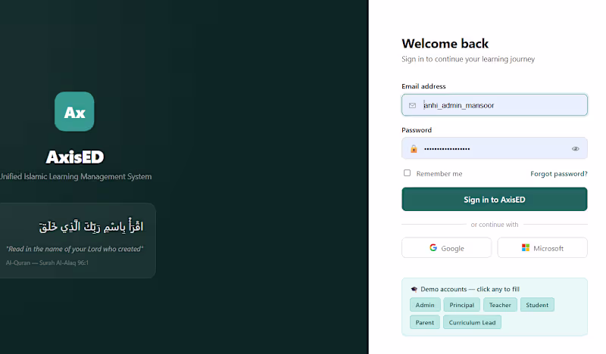This screenshot has width=606, height=354.
Task: Focus the Email address input field
Action: (x=495, y=105)
